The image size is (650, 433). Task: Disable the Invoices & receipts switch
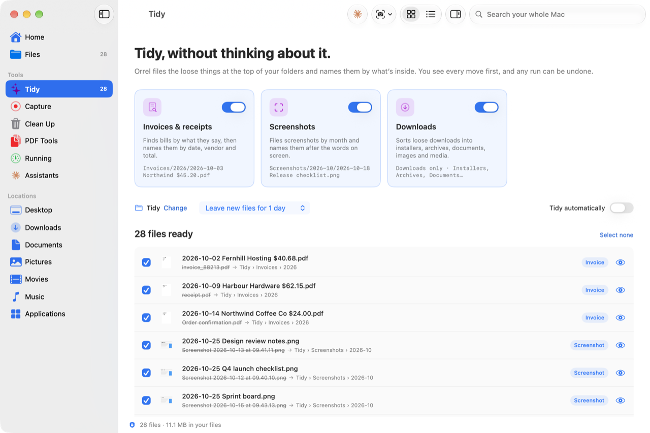[x=234, y=107]
